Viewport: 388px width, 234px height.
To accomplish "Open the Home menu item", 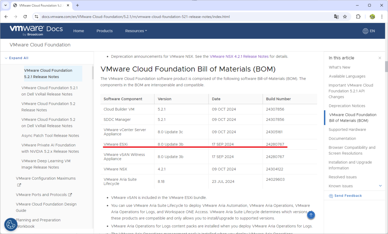I will [x=79, y=31].
